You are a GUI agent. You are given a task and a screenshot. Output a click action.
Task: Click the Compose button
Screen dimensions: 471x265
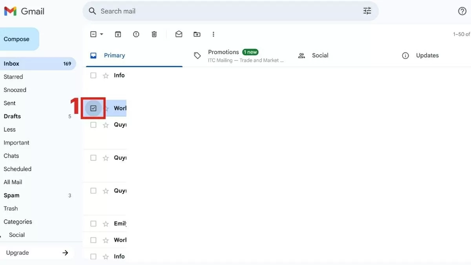click(x=18, y=39)
